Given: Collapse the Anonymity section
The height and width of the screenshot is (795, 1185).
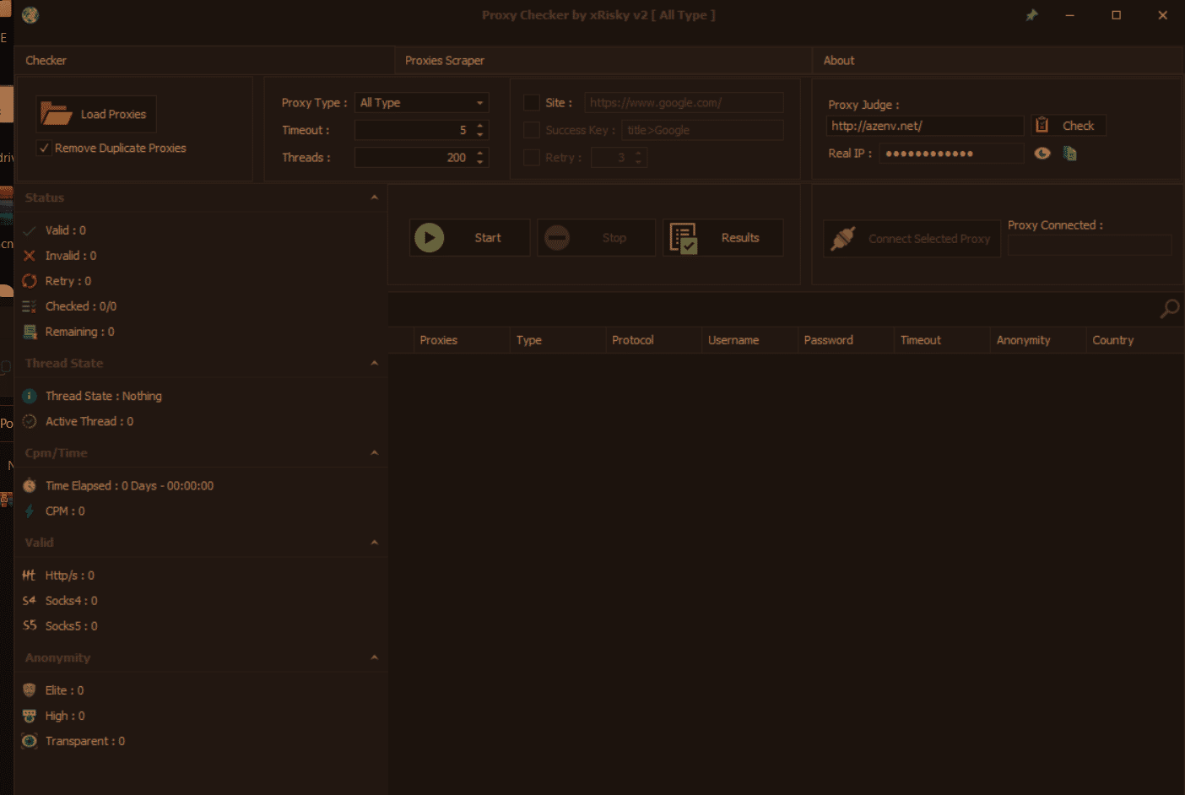Looking at the screenshot, I should [x=374, y=657].
